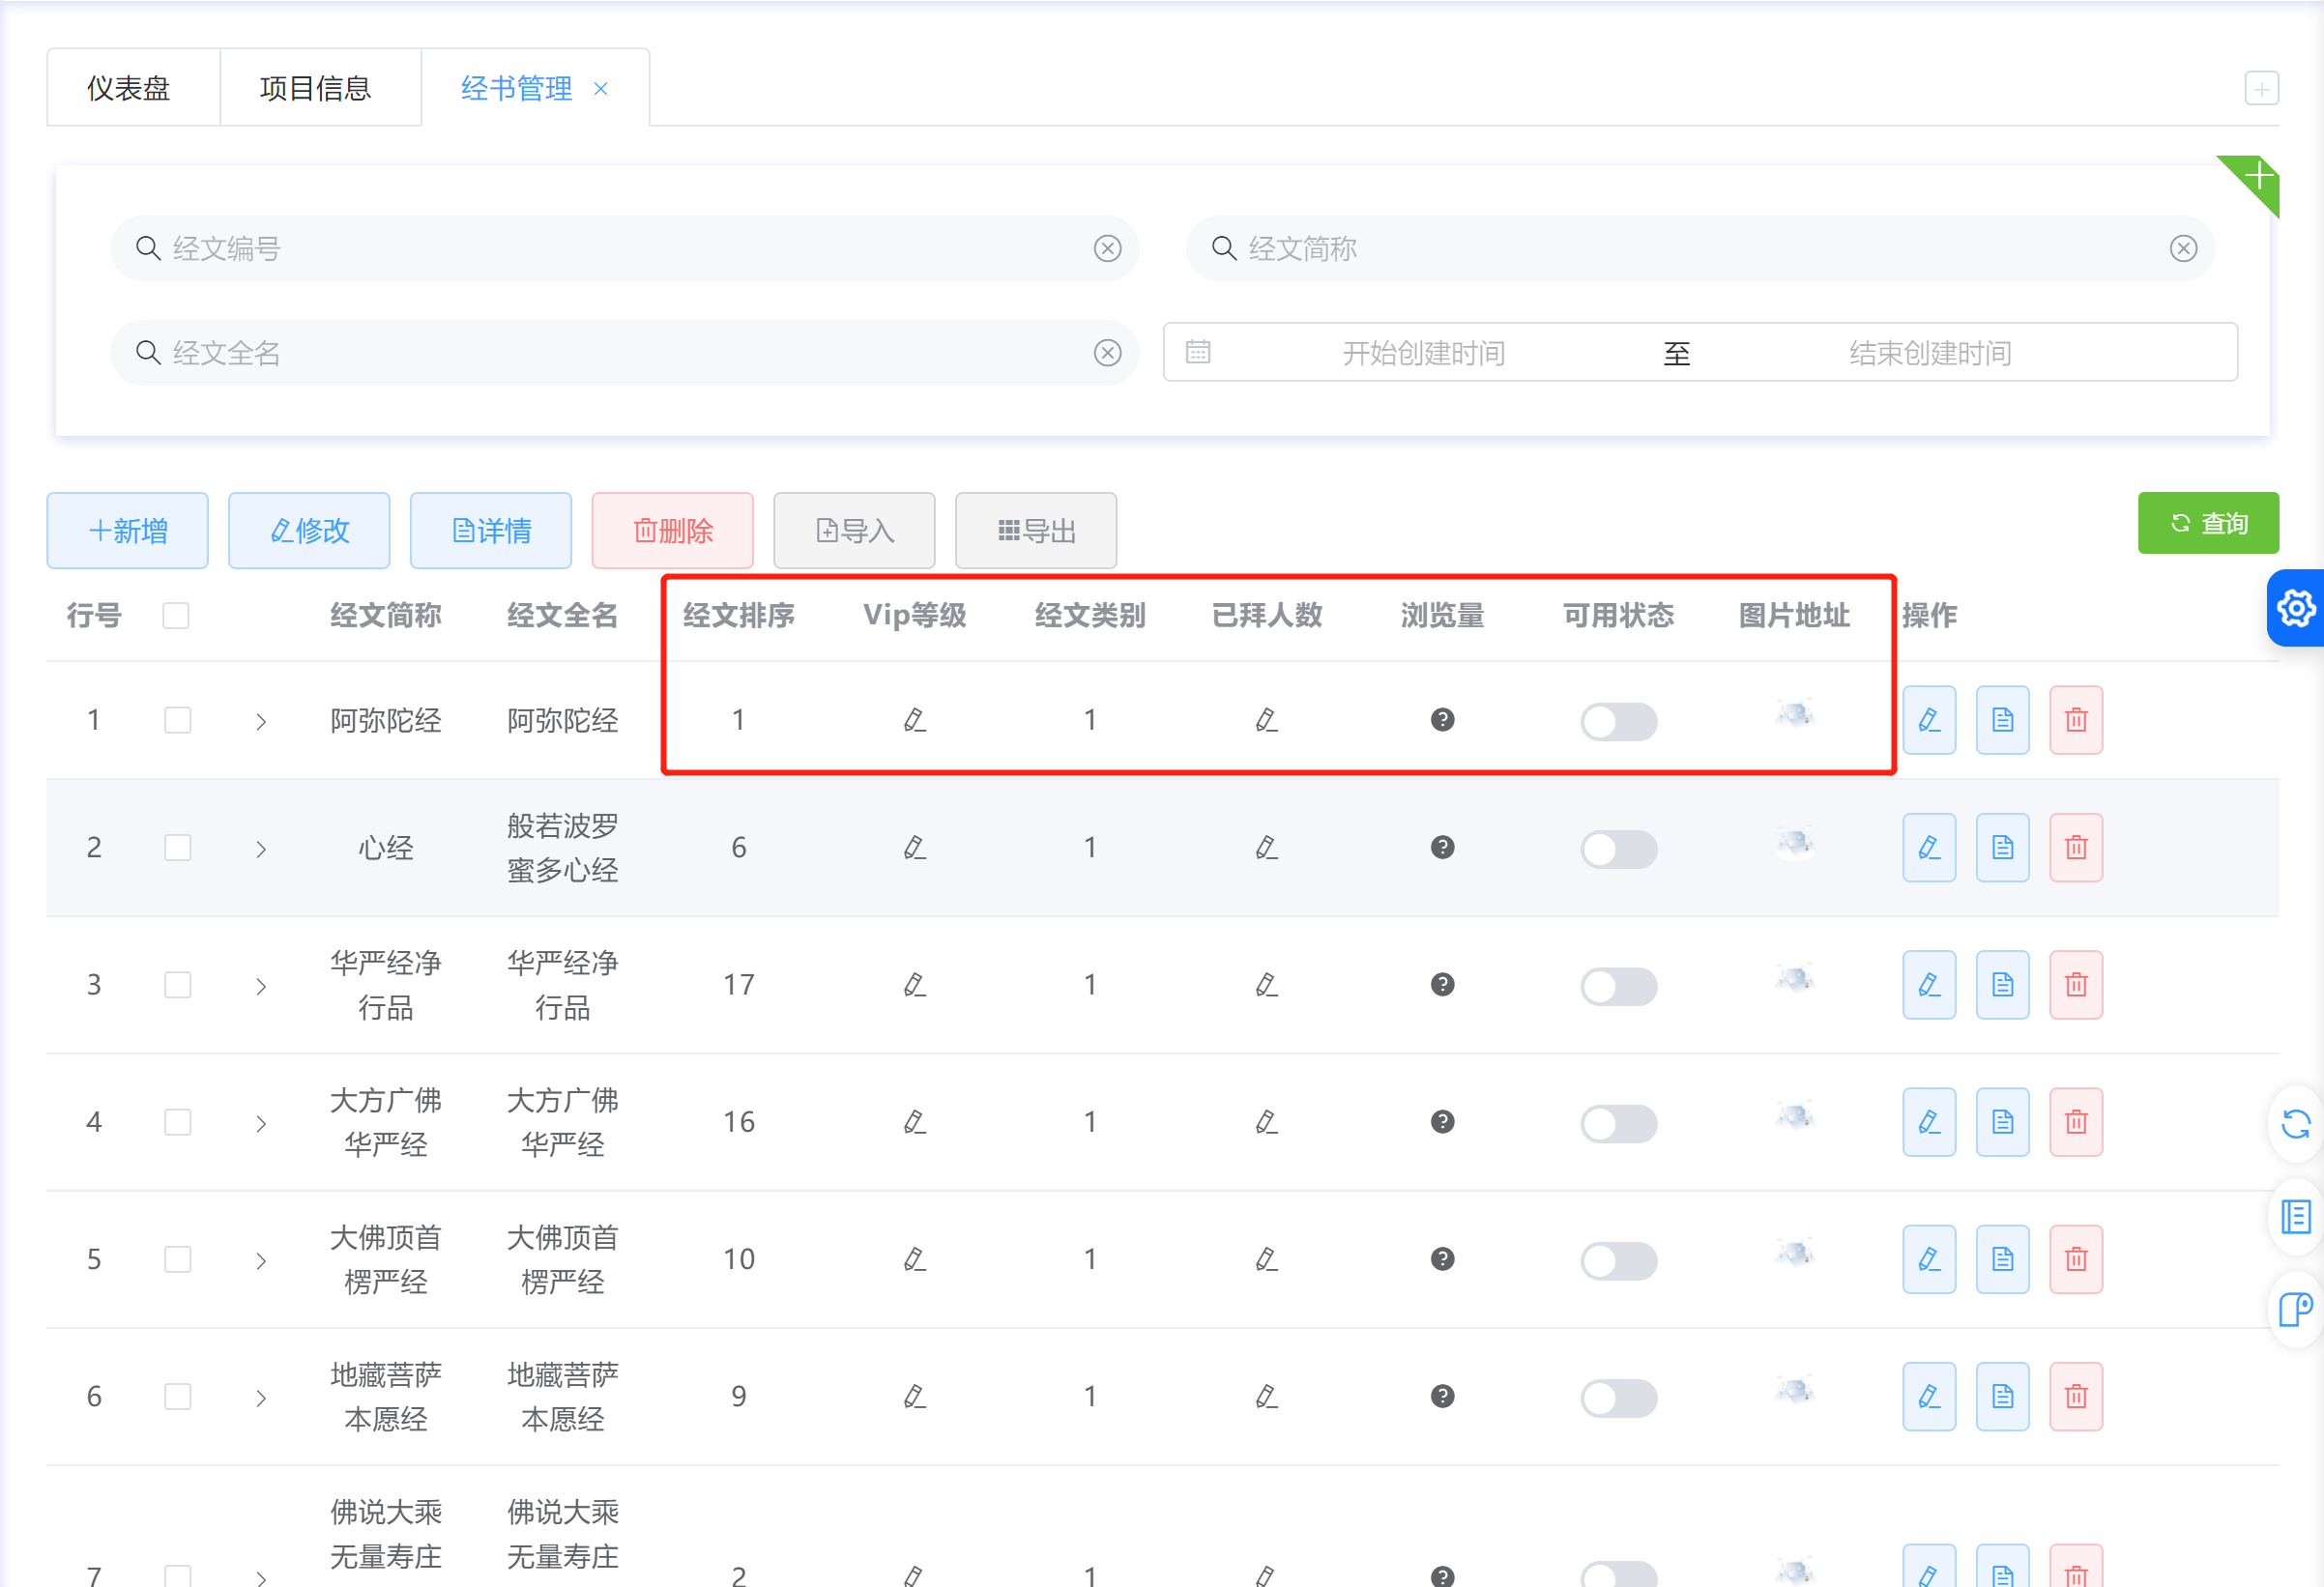Viewport: 2324px width, 1587px height.
Task: Focus the 经文全名 input field
Action: [625, 352]
